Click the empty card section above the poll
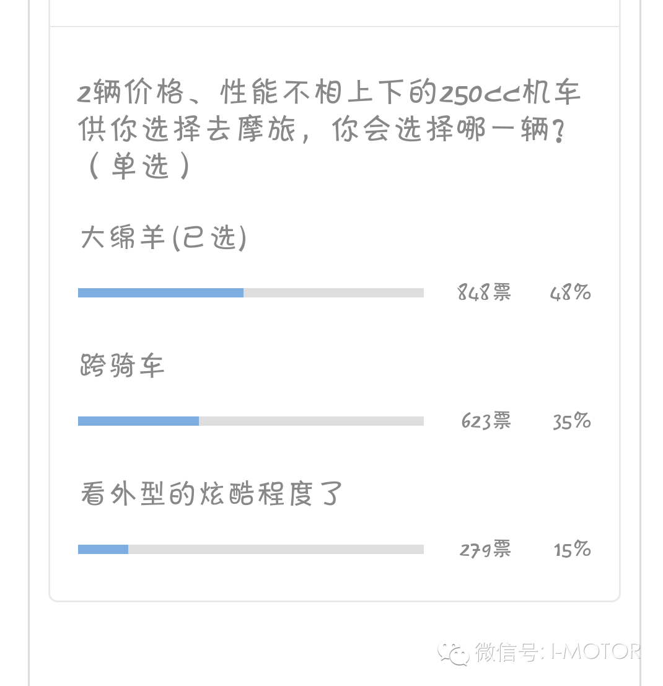The height and width of the screenshot is (686, 663). [335, 13]
